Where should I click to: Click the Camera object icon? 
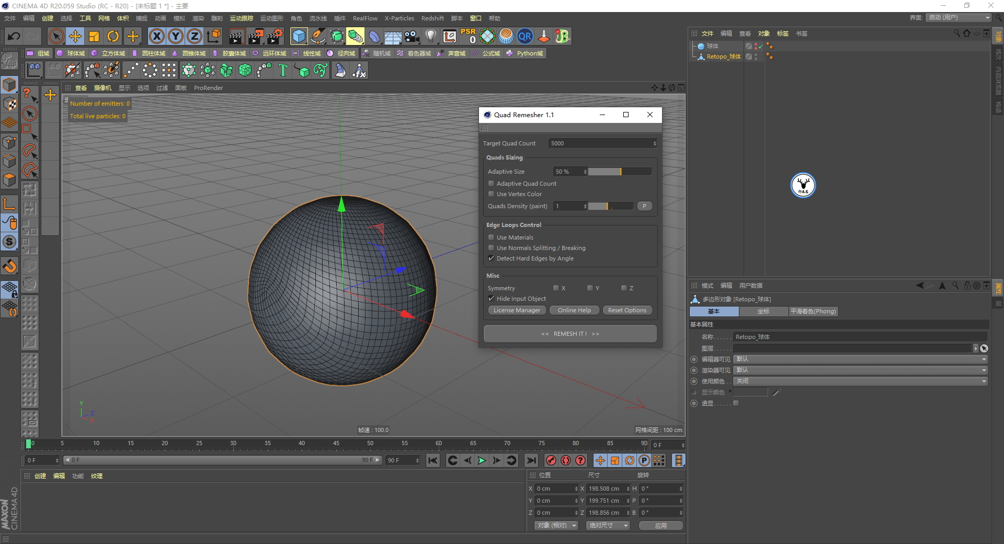coord(412,36)
